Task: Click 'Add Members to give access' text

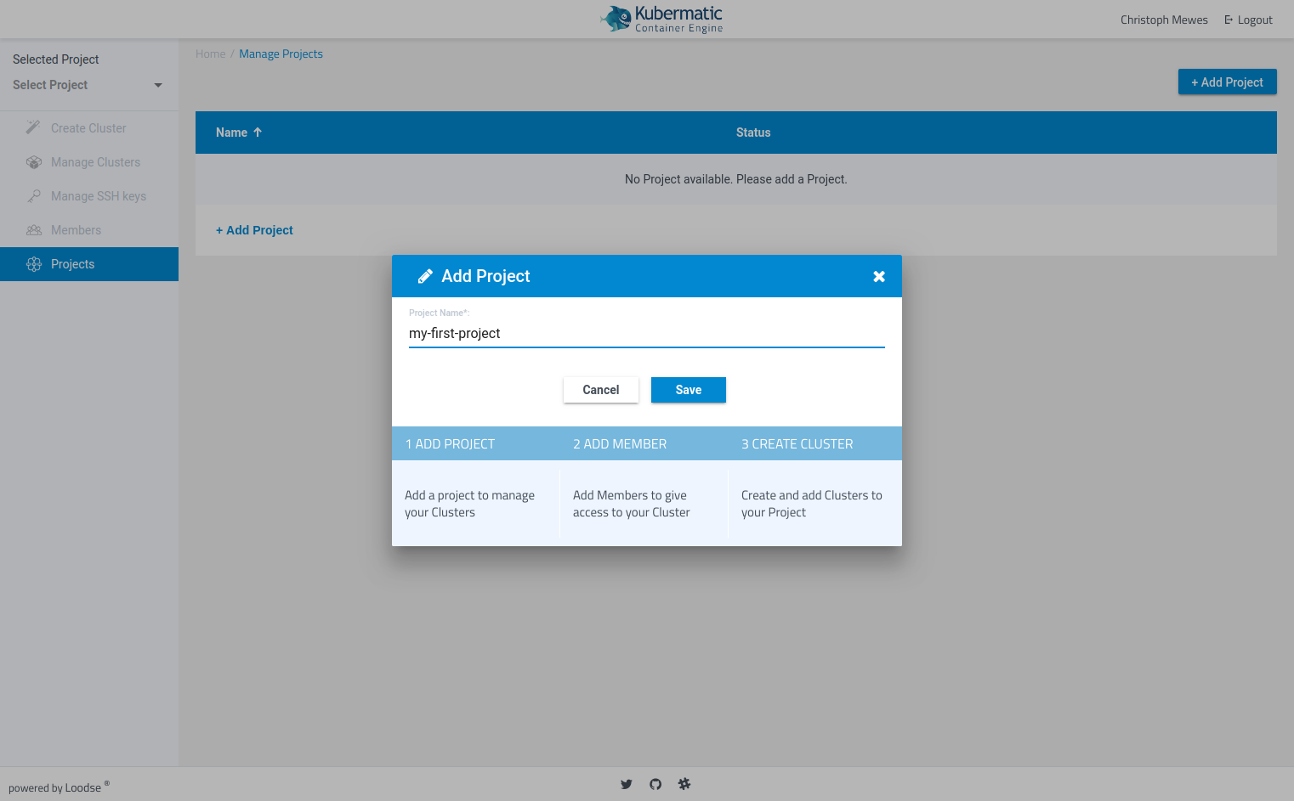Action: [631, 504]
